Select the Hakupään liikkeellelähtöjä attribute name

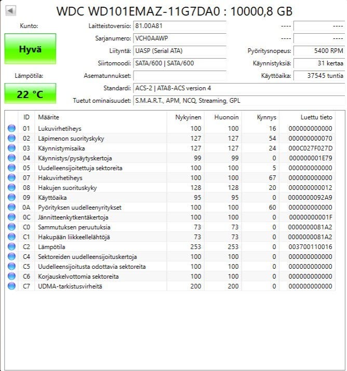point(74,237)
